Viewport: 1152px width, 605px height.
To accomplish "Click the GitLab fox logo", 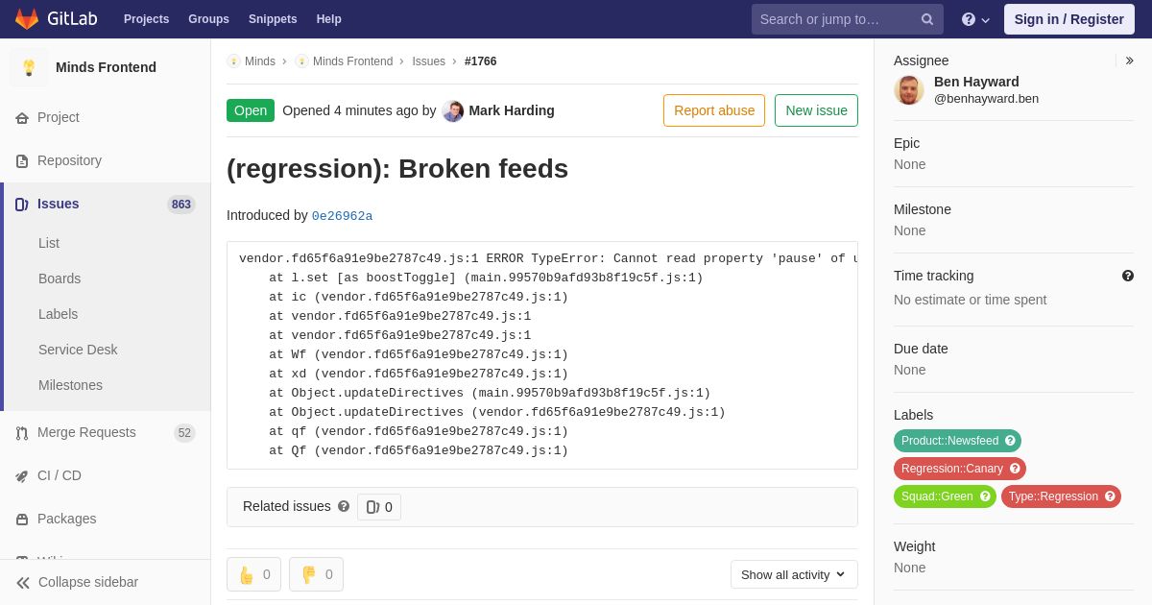I will point(27,19).
